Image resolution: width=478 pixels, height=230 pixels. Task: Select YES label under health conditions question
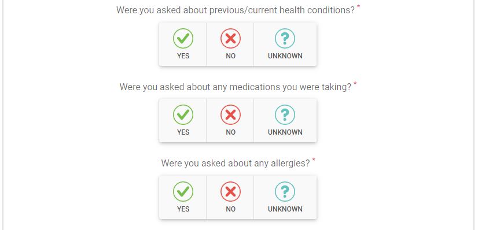(x=183, y=56)
